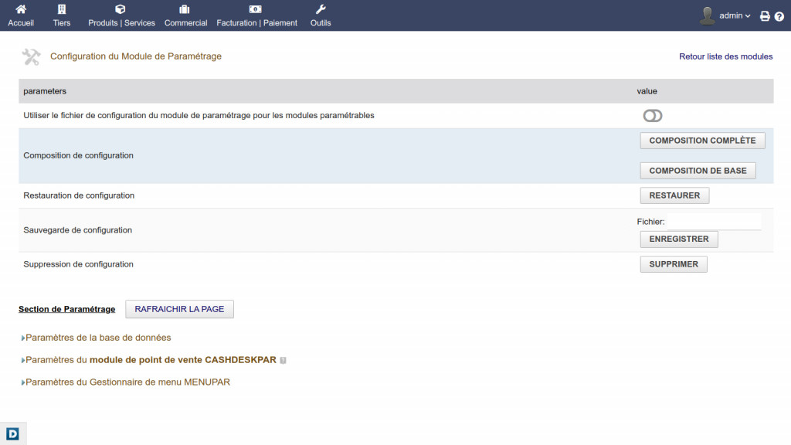Image resolution: width=791 pixels, height=445 pixels.
Task: Expand Paramètres du module CASHDESKPAR
Action: point(149,360)
